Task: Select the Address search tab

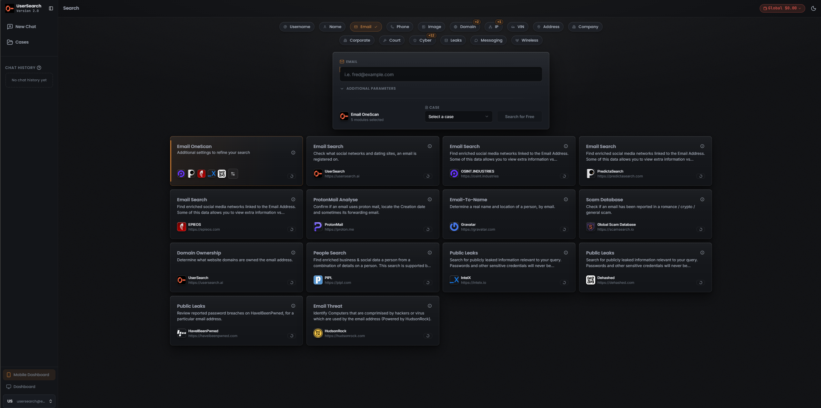Action: tap(548, 27)
